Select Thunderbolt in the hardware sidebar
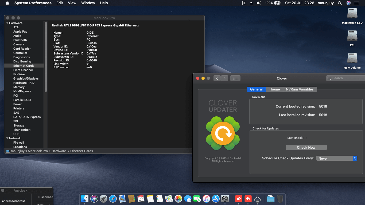Viewport: 365px width, 205px height. coord(22,130)
